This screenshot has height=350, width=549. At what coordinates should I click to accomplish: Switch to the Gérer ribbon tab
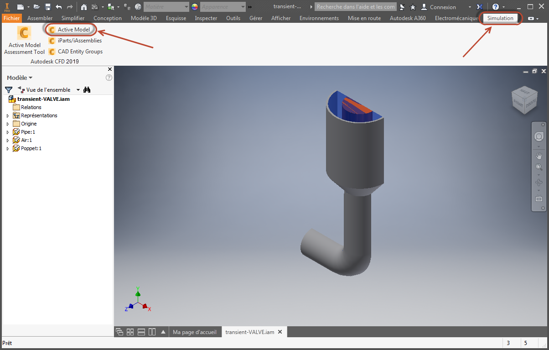pyautogui.click(x=256, y=18)
